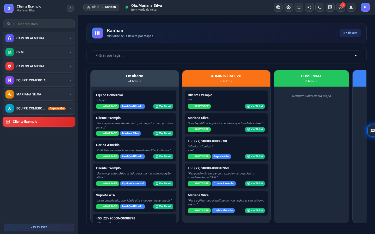Click the red gear icon beside CARLOS ALMEIDA
Image resolution: width=375 pixels, height=234 pixels.
point(10,66)
